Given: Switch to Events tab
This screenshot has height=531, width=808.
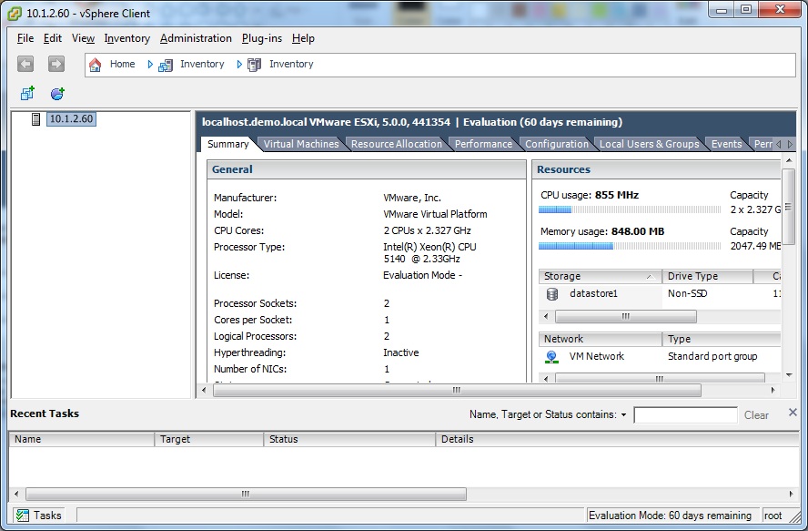Looking at the screenshot, I should [727, 144].
